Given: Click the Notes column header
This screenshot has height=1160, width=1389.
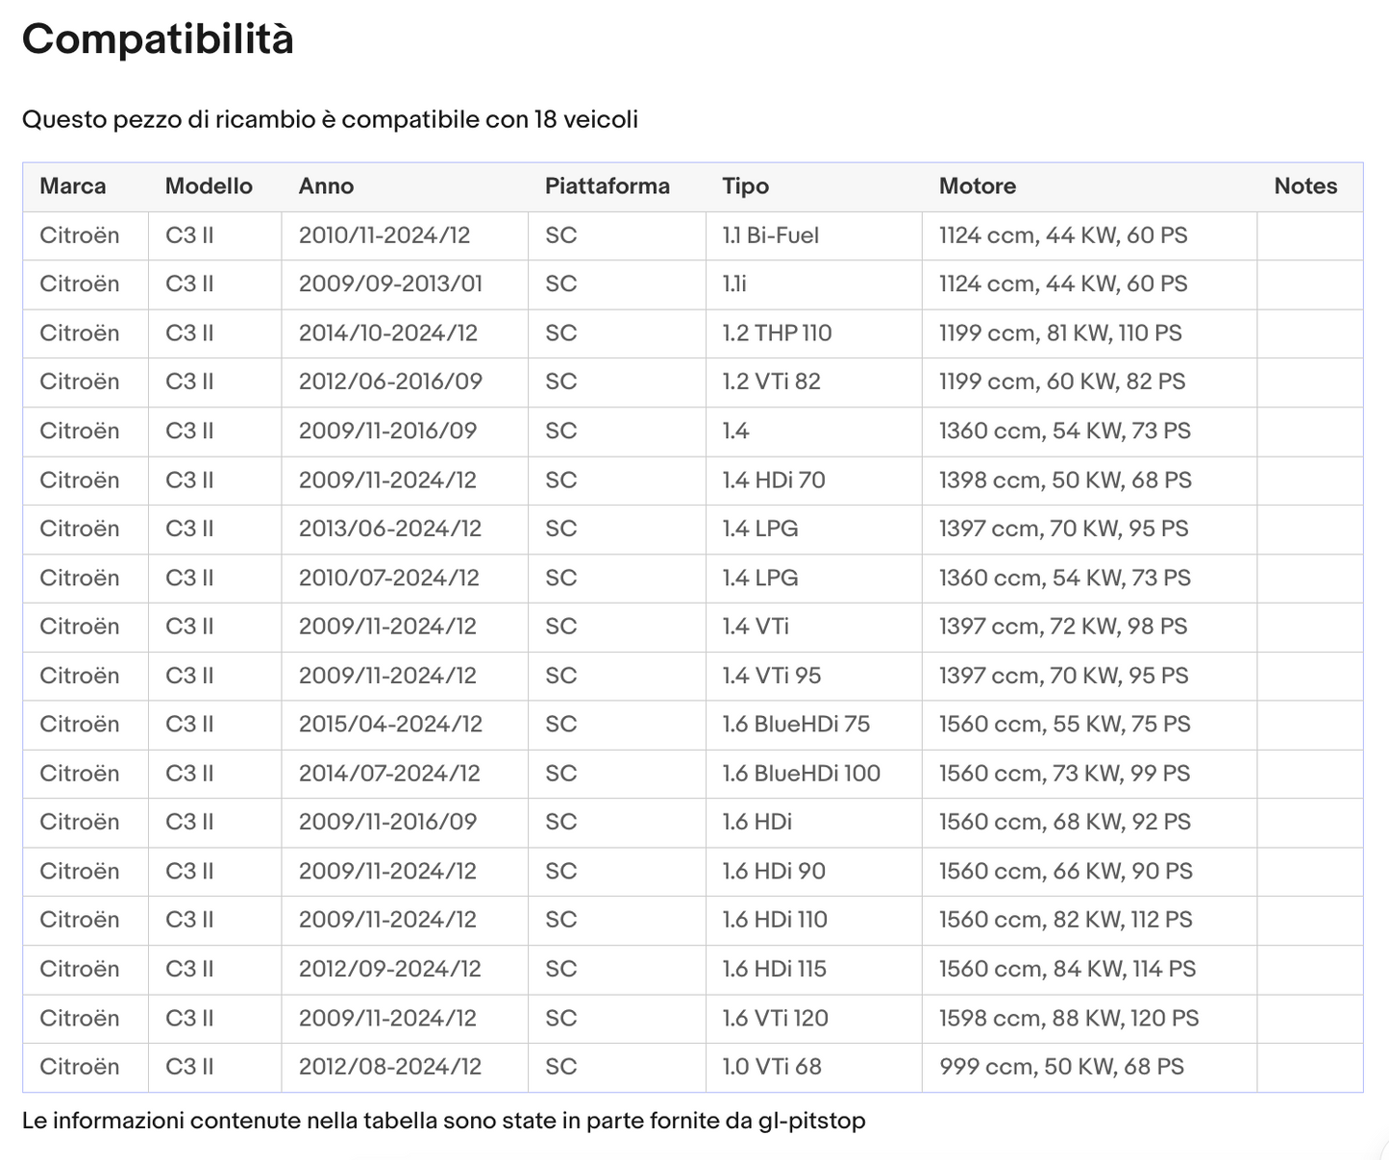Looking at the screenshot, I should pyautogui.click(x=1304, y=186).
